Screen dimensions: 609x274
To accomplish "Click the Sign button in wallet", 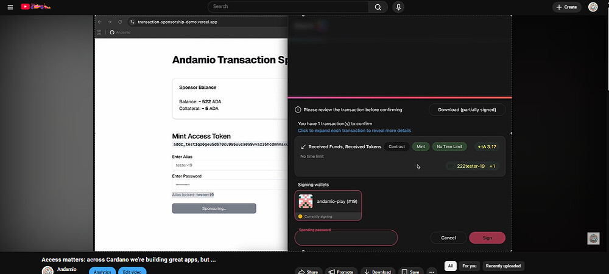I will 487,238.
